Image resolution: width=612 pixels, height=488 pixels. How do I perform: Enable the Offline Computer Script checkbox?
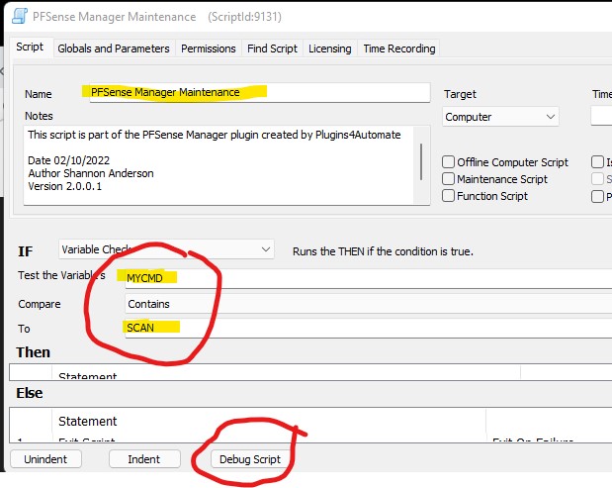click(x=449, y=162)
